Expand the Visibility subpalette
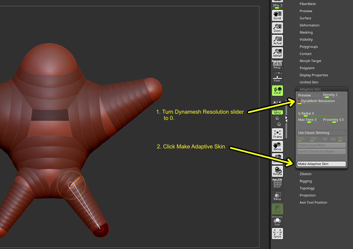 [x=306, y=39]
